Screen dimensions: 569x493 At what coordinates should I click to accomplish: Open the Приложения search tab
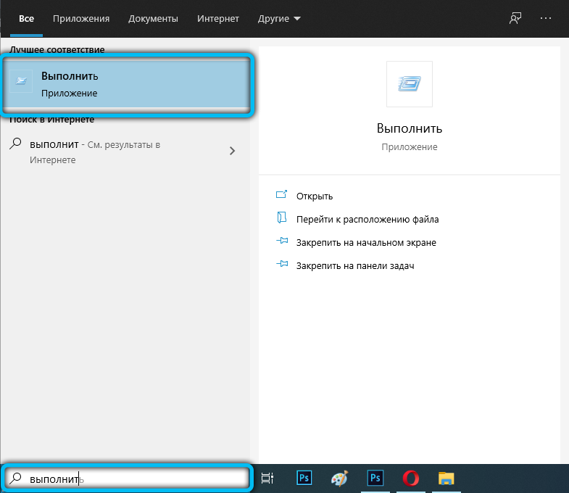click(x=81, y=18)
